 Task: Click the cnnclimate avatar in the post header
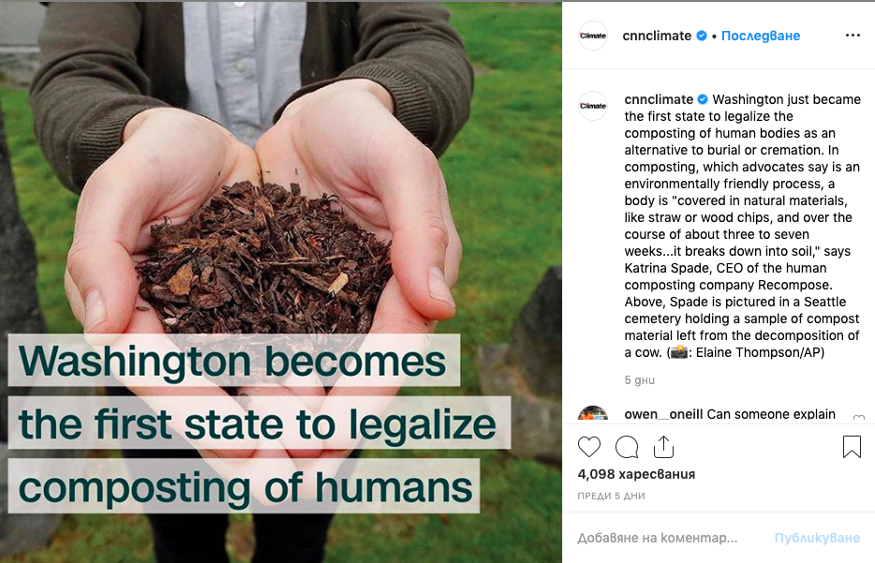click(x=593, y=36)
